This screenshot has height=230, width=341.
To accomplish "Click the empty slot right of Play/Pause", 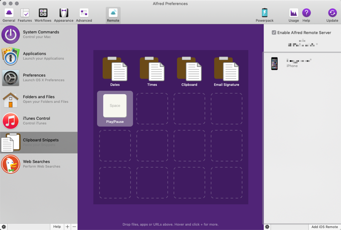I will [x=152, y=109].
